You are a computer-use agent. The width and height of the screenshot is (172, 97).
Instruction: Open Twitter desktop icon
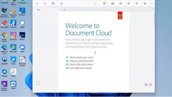[x=13, y=60]
